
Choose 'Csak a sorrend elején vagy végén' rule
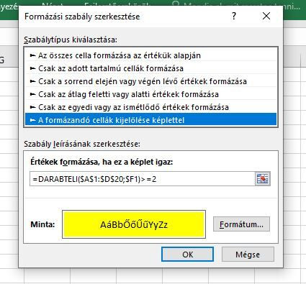coord(150,81)
